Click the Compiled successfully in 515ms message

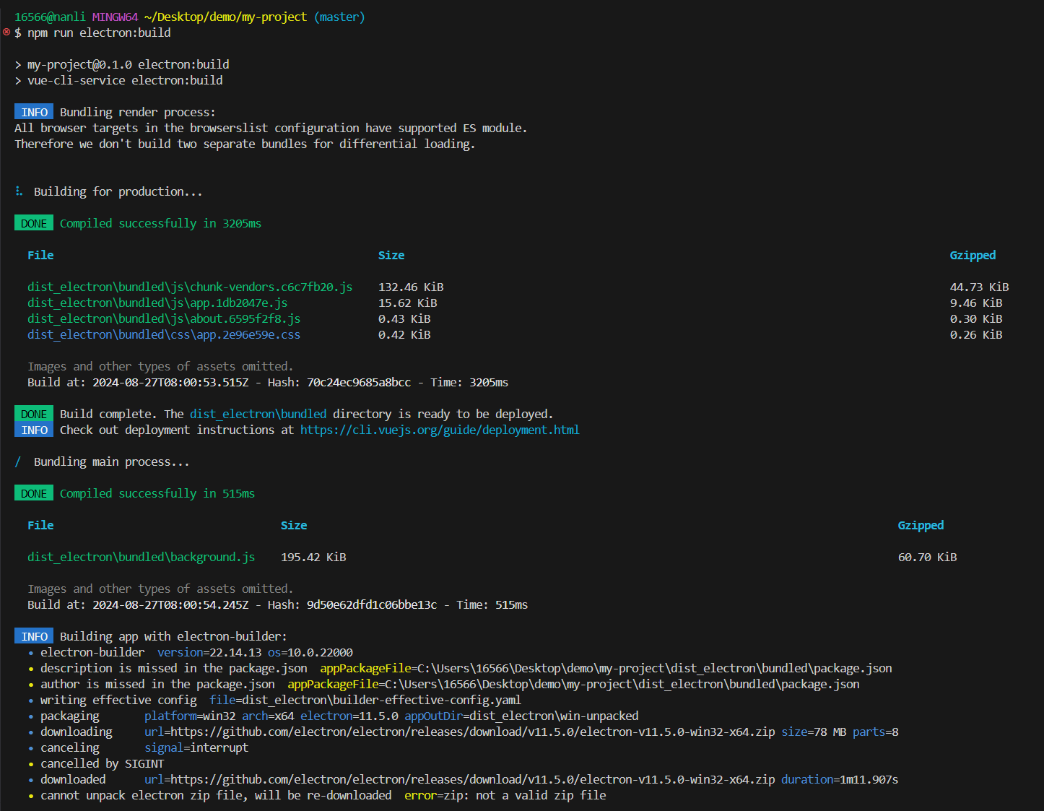coord(157,493)
